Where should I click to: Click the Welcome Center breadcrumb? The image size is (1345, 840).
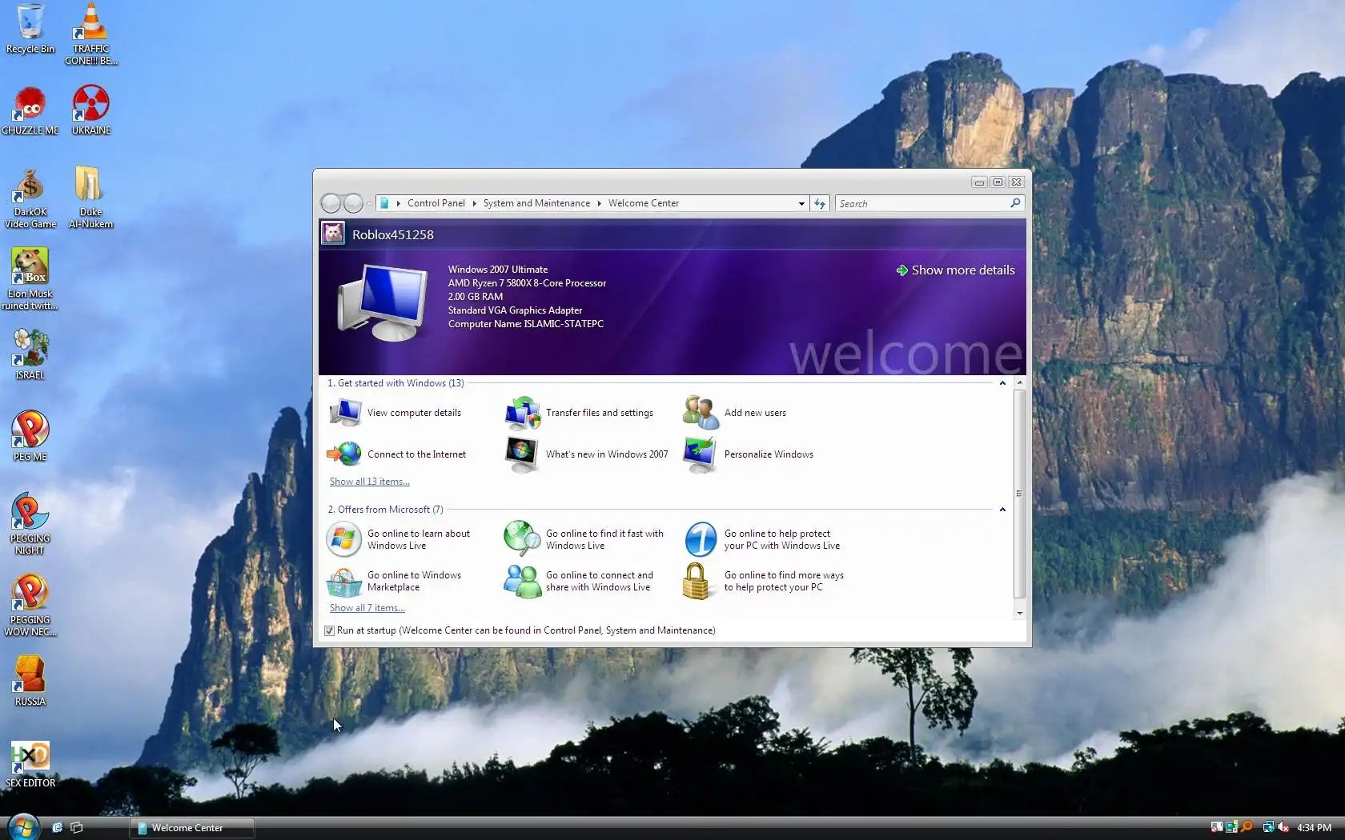click(644, 203)
